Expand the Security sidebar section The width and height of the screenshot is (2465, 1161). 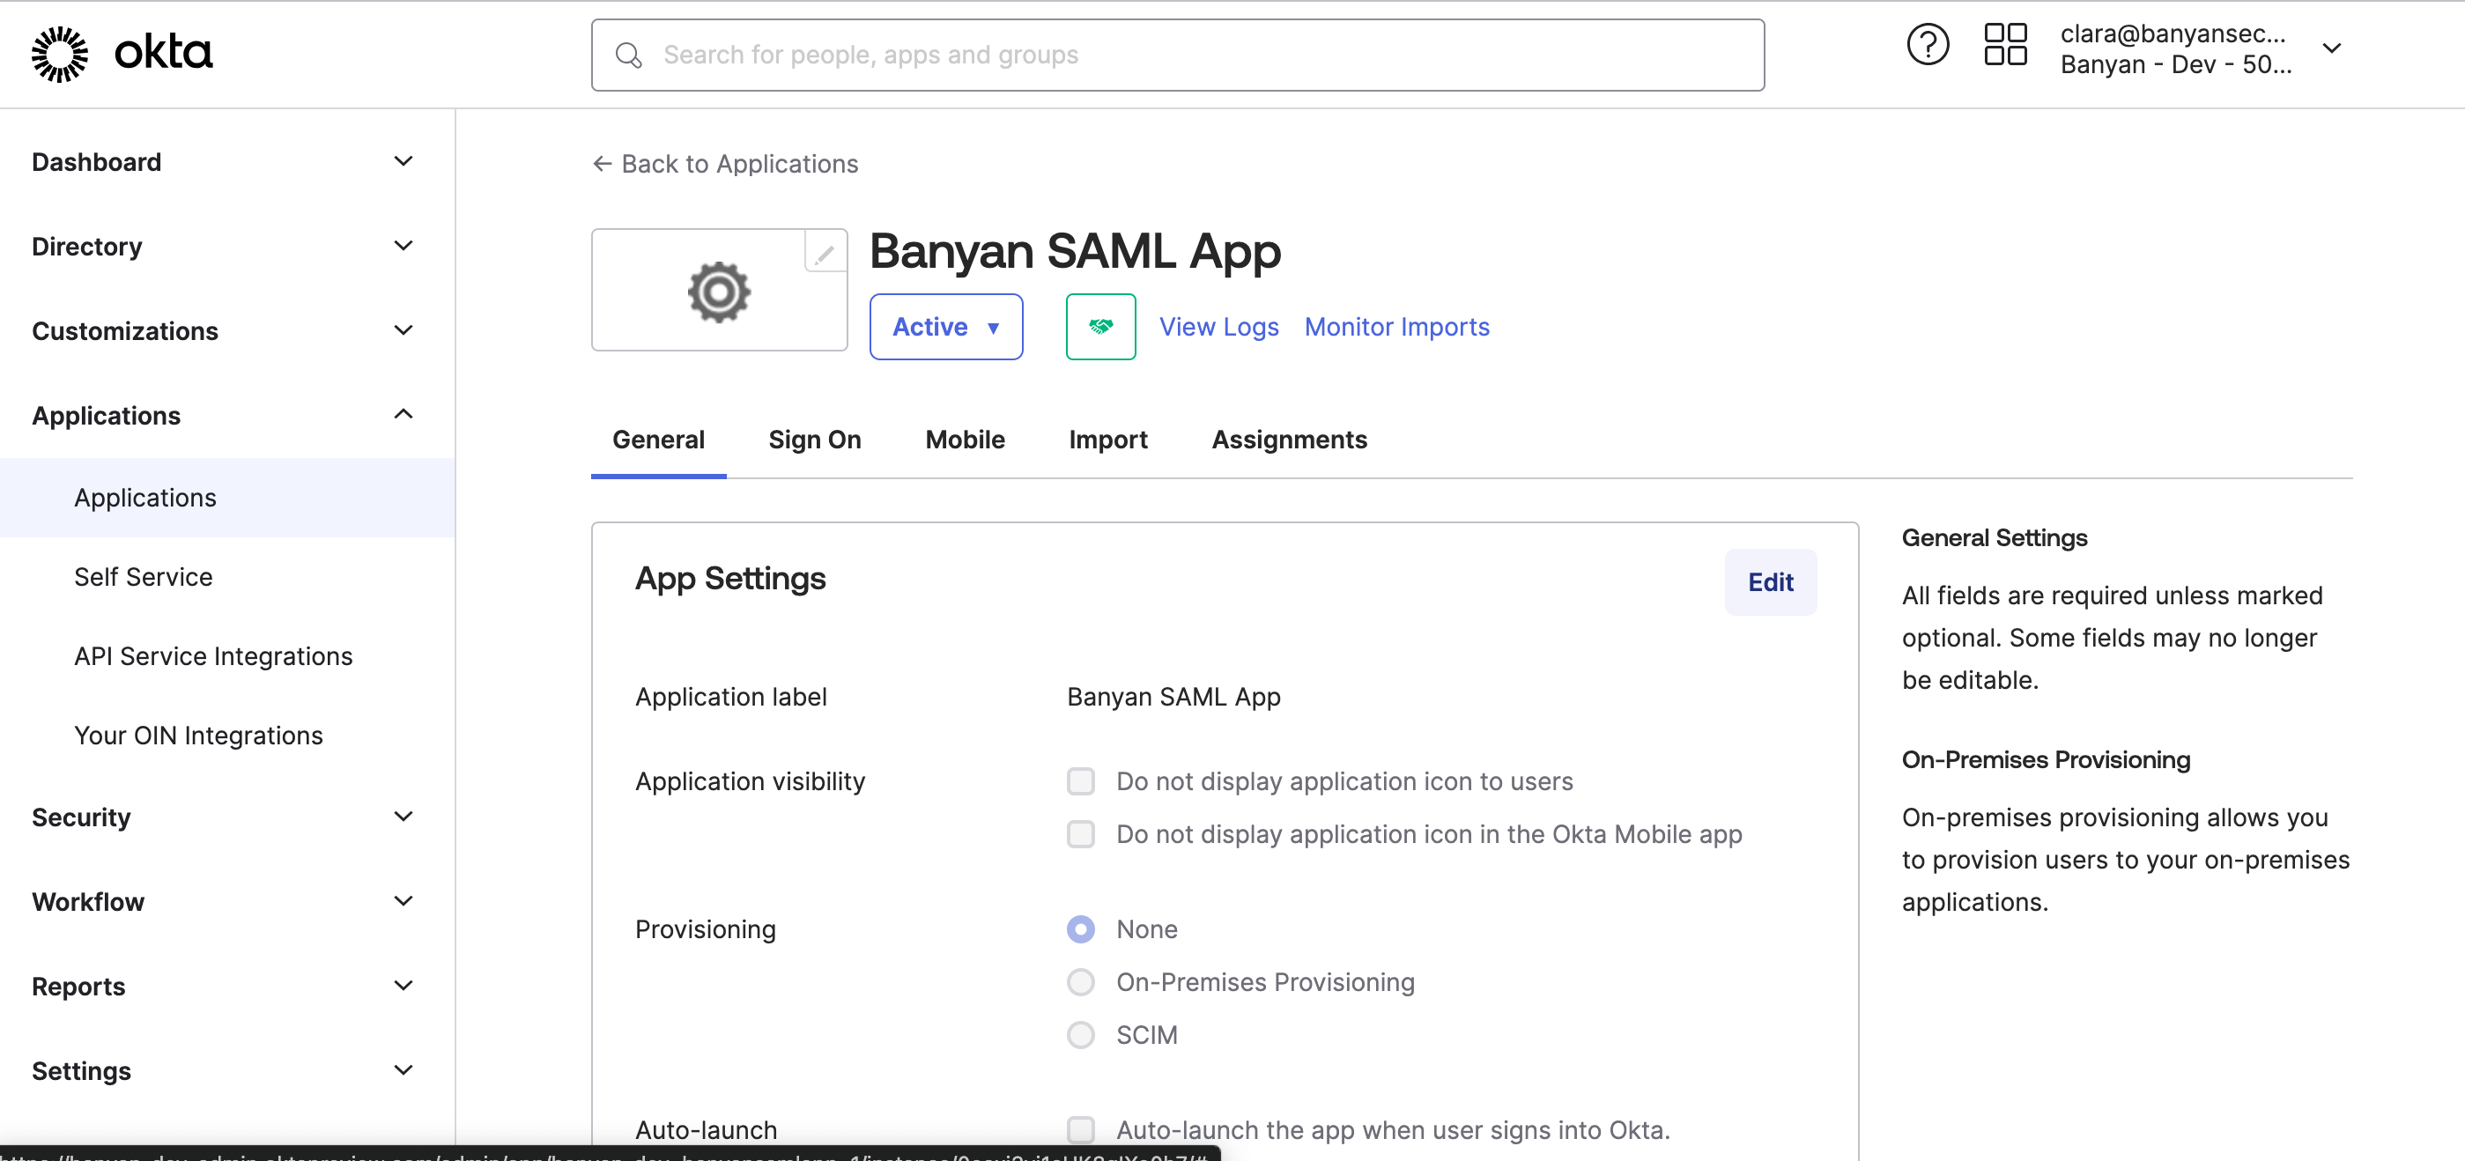tap(403, 817)
